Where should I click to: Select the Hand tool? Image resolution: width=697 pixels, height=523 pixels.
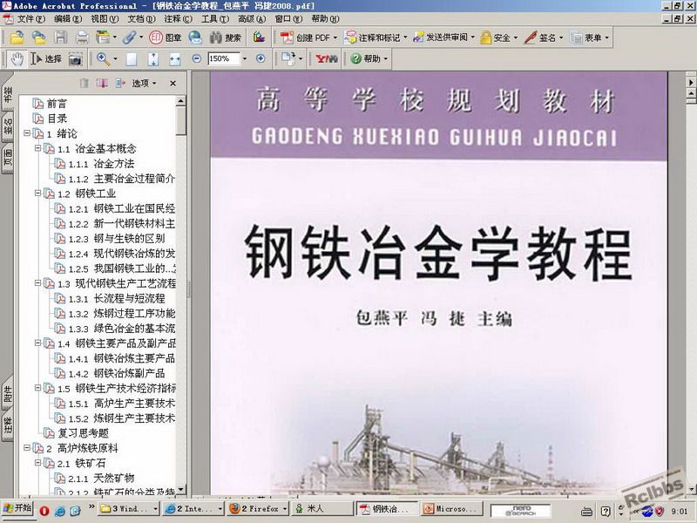[17, 58]
